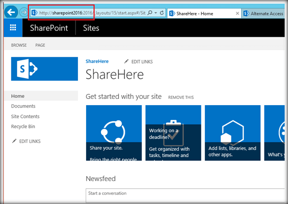Select the ShareHere - Home browser tab
The width and height of the screenshot is (288, 204).
[204, 13]
